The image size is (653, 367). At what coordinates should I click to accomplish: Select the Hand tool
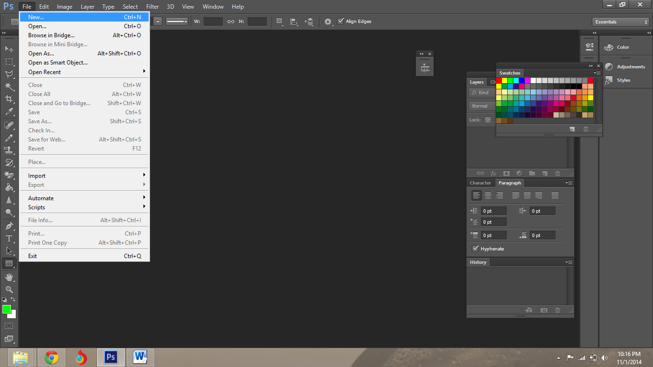(9, 277)
